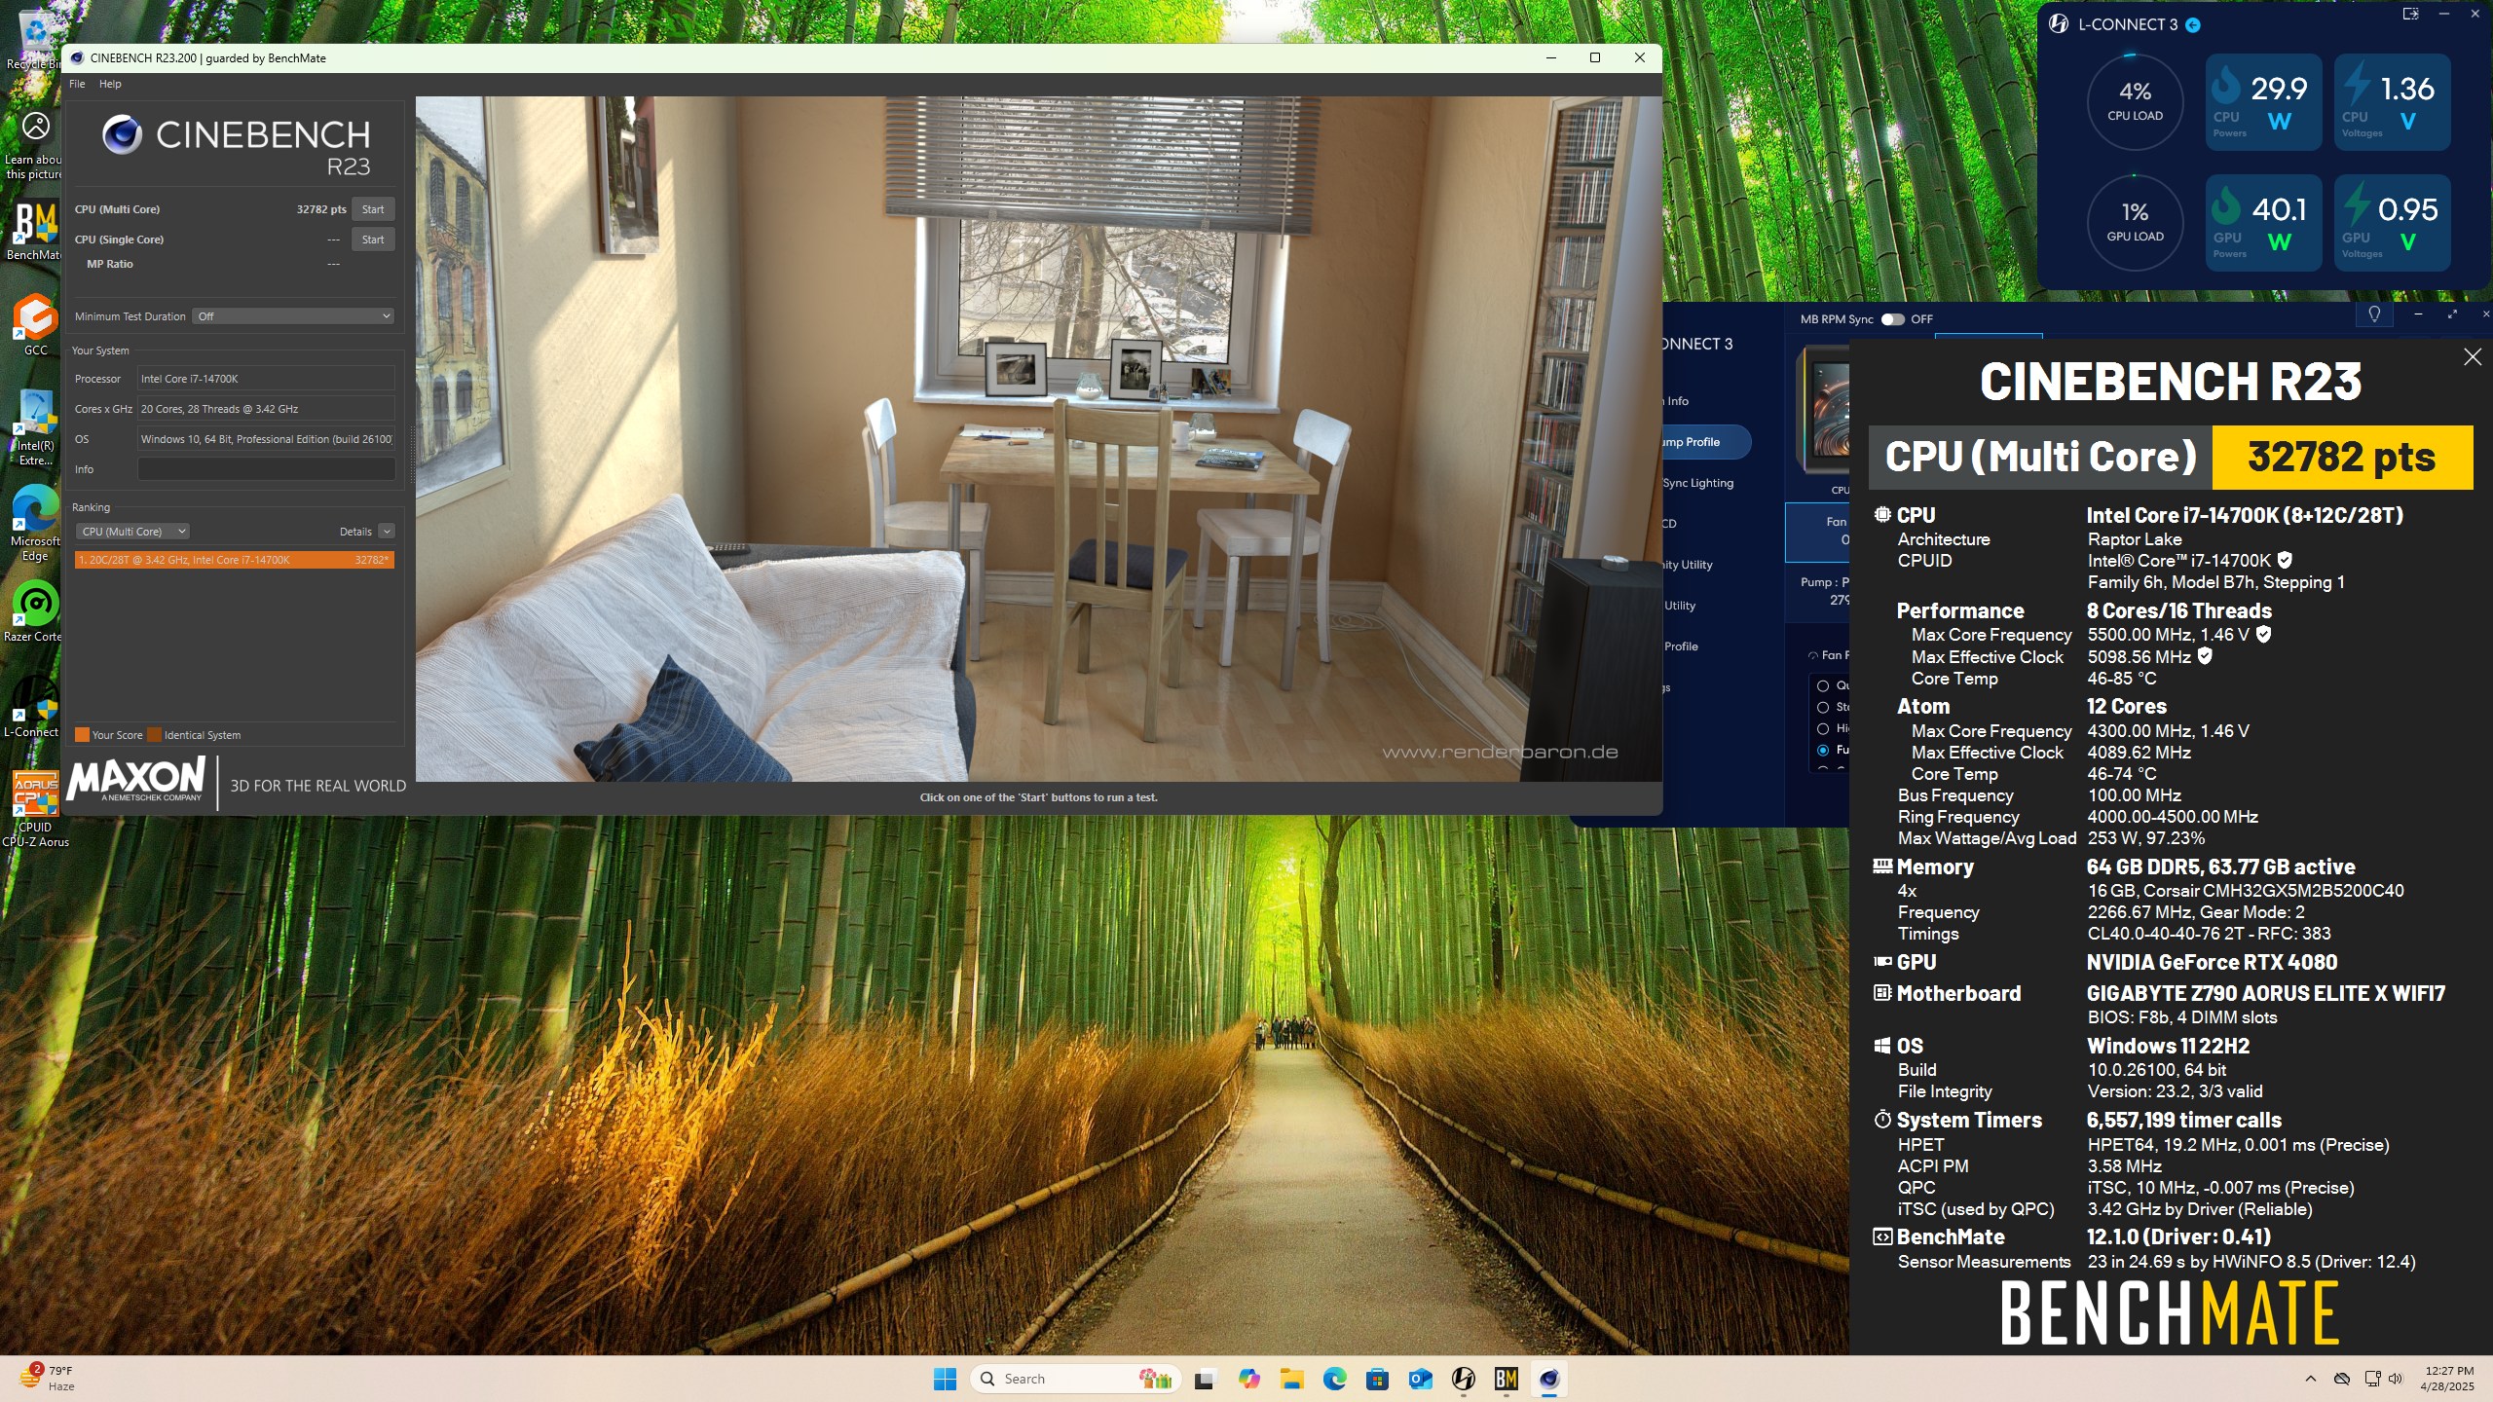Image resolution: width=2493 pixels, height=1402 pixels.
Task: Open the Intel(R) Extreme desktop shortcut
Action: (x=35, y=427)
